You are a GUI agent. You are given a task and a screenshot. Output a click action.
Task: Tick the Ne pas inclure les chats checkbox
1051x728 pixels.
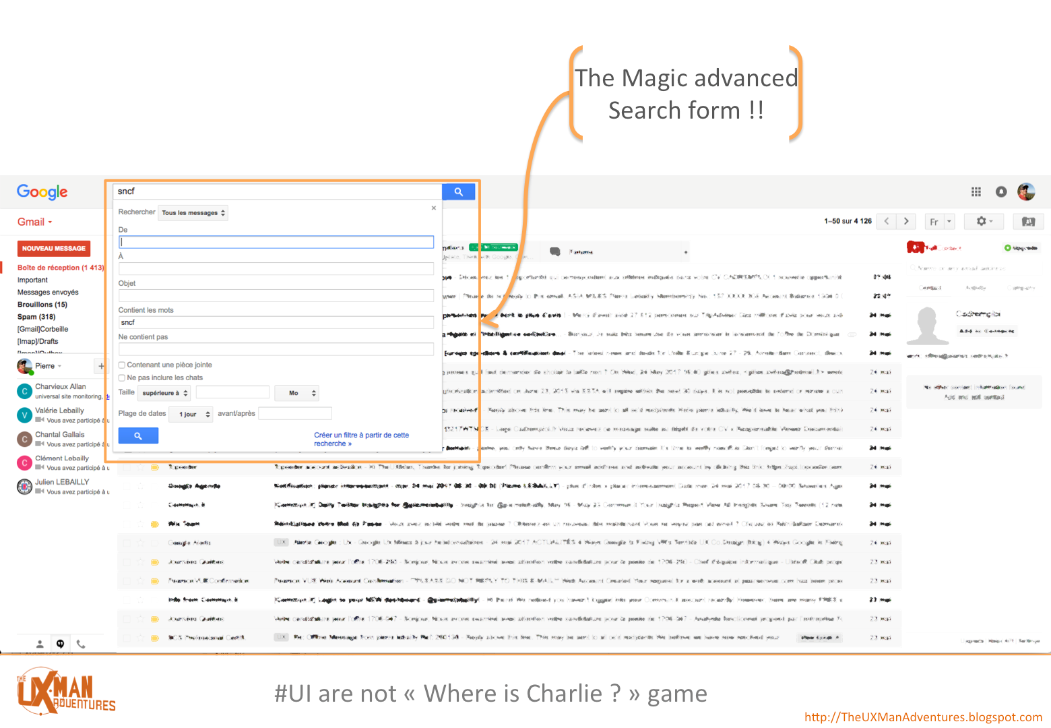point(122,377)
